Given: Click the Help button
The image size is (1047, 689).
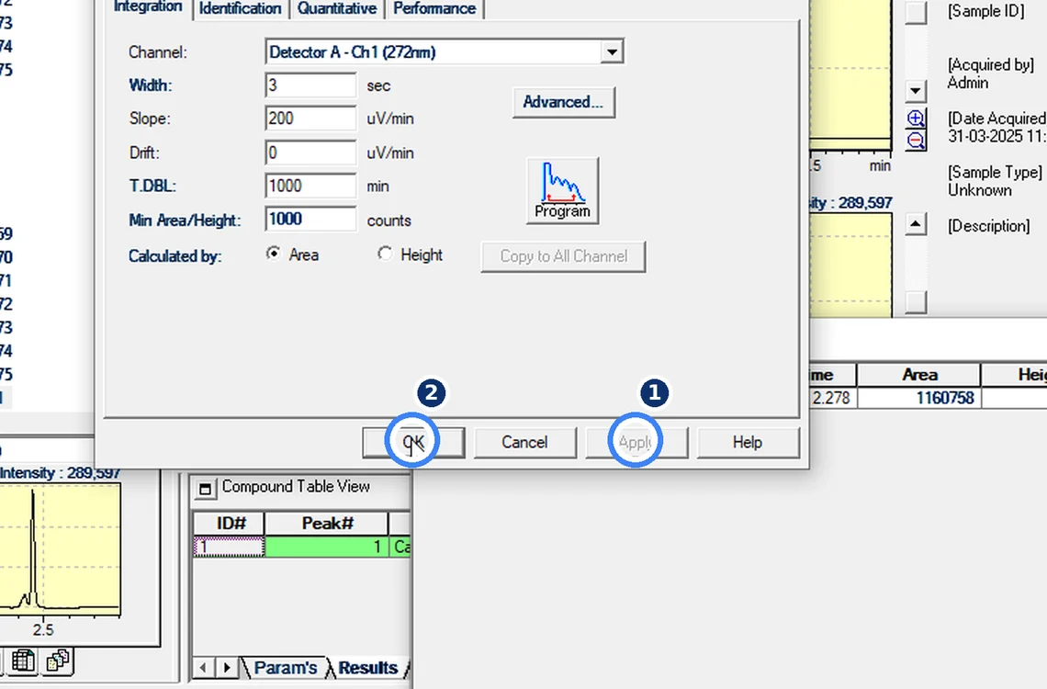Looking at the screenshot, I should pyautogui.click(x=748, y=443).
